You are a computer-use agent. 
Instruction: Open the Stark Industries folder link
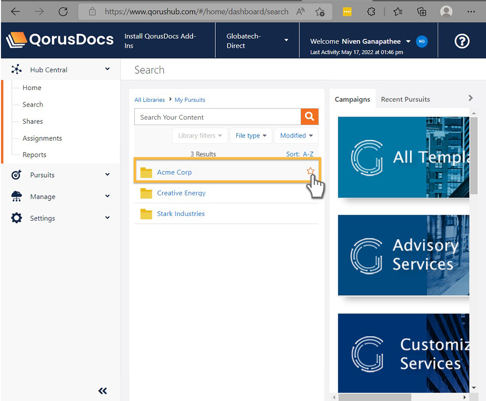tap(181, 214)
